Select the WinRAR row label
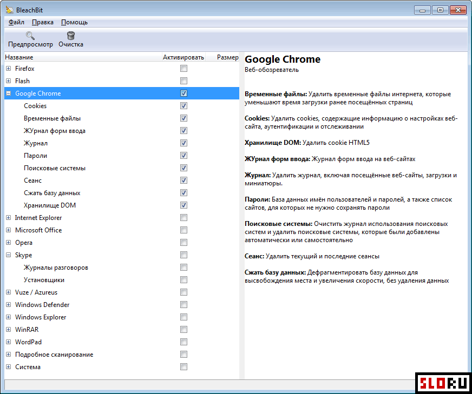This screenshot has height=394, width=472. [27, 329]
